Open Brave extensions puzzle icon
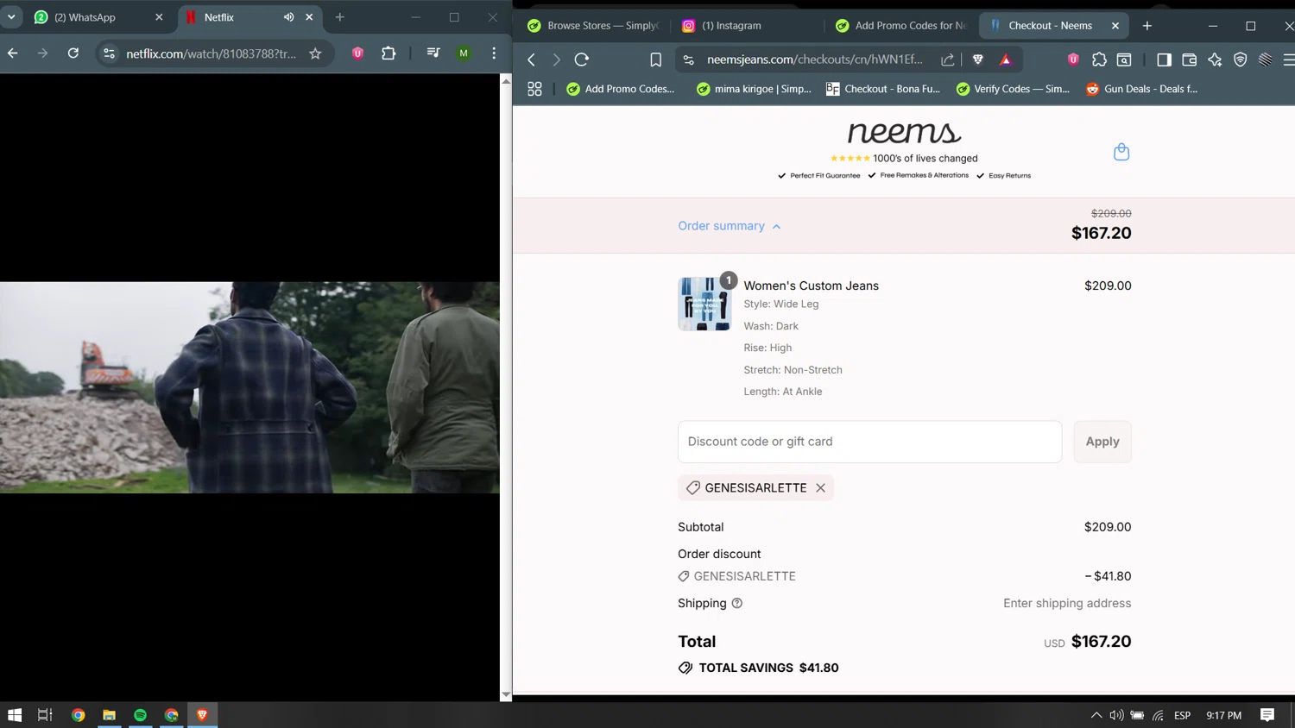This screenshot has width=1295, height=728. click(1099, 60)
